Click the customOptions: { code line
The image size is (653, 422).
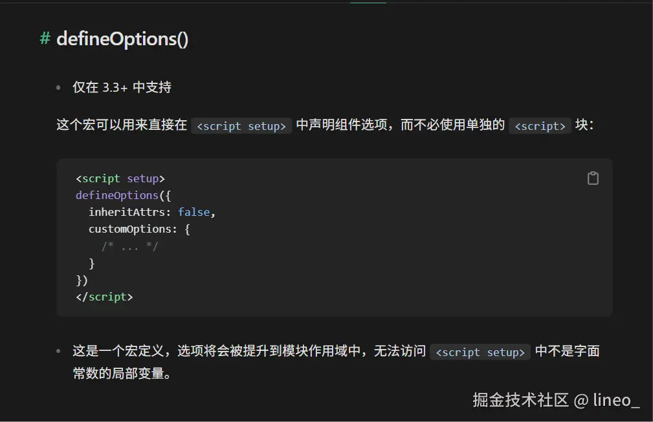coord(139,229)
